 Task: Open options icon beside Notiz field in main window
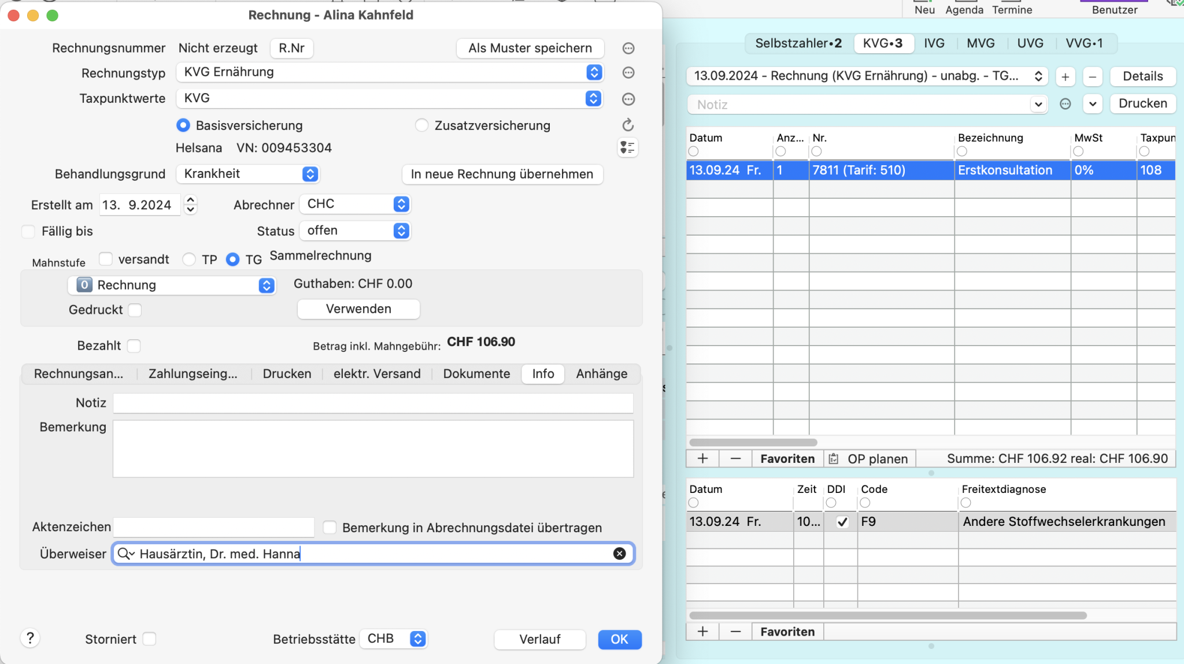click(1065, 104)
